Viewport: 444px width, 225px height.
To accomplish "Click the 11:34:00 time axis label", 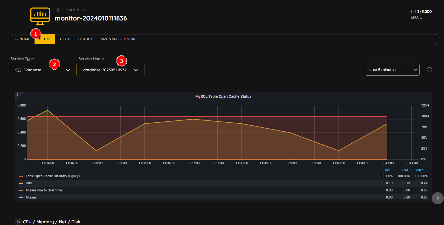I will pos(48,163).
